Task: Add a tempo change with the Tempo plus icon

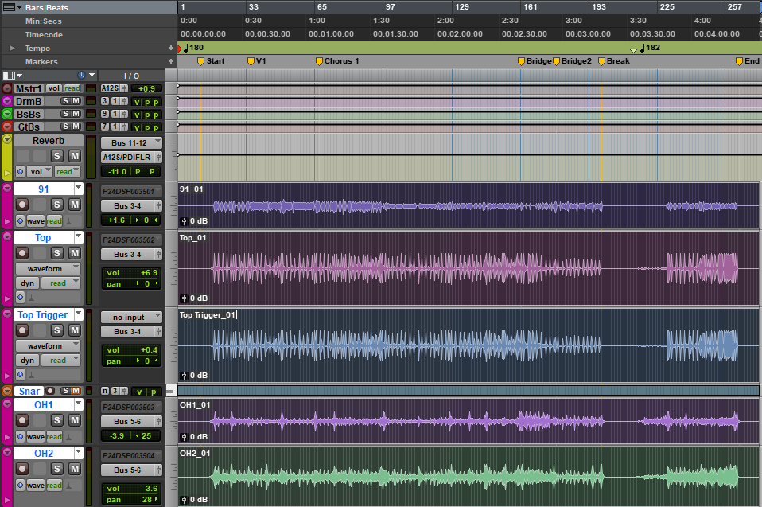Action: point(170,48)
